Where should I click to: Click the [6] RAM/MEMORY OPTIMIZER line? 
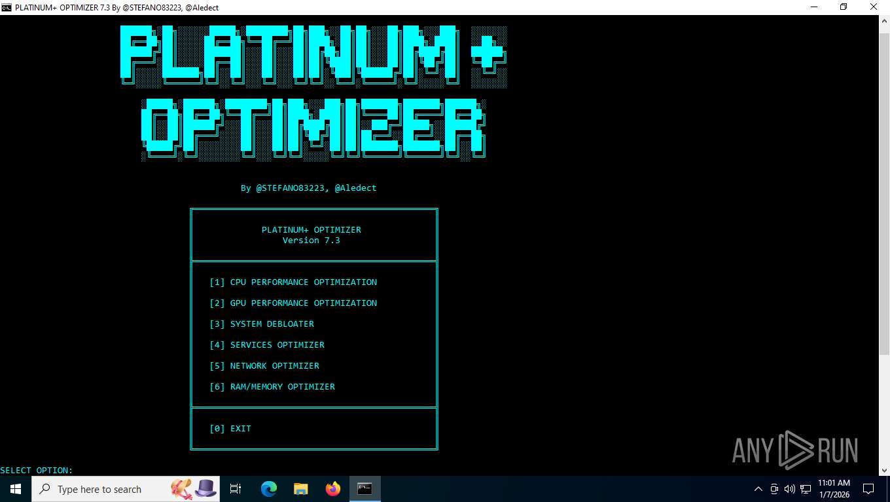272,387
